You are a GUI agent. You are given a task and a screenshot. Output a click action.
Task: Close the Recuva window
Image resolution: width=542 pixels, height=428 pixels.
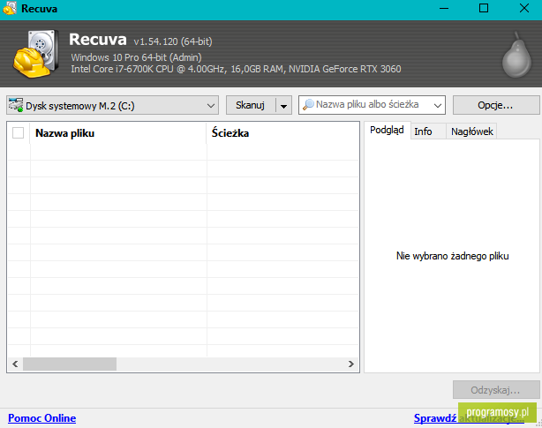click(x=524, y=8)
